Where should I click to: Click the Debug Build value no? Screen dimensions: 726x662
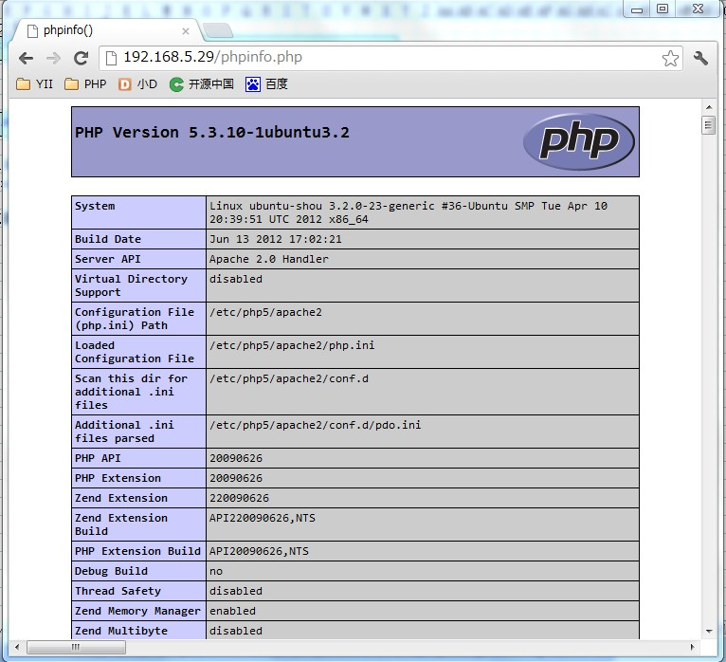[216, 572]
